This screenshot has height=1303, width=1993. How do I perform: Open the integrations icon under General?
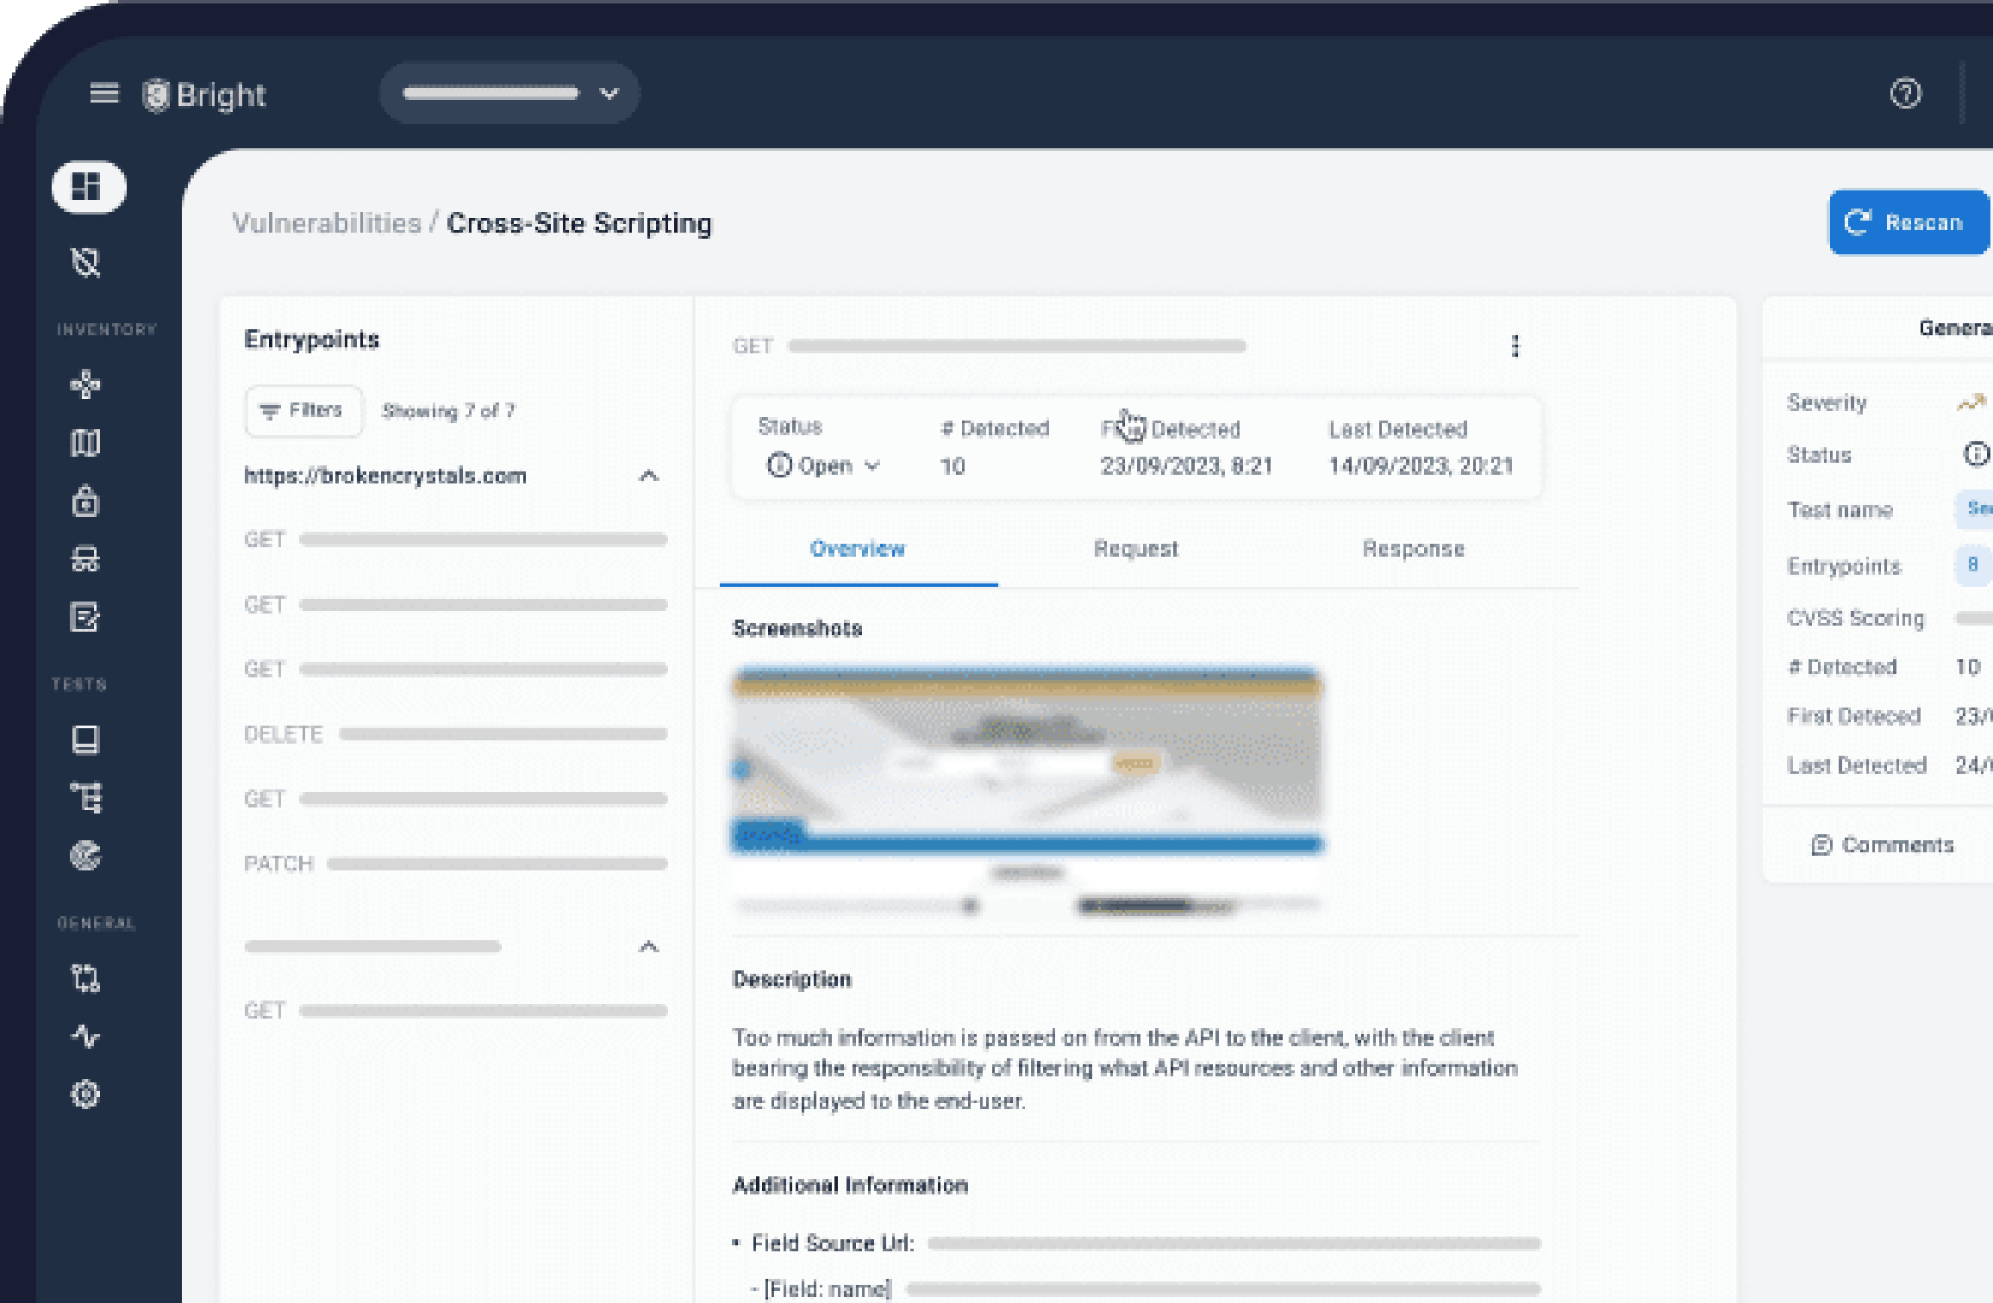(85, 978)
